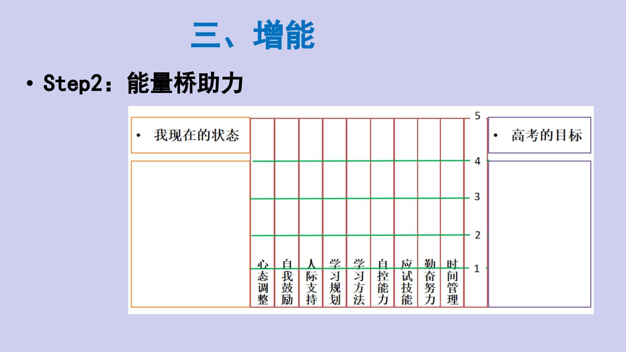626x352 pixels.
Task: Click the slide title 三、增能
Action: click(253, 35)
